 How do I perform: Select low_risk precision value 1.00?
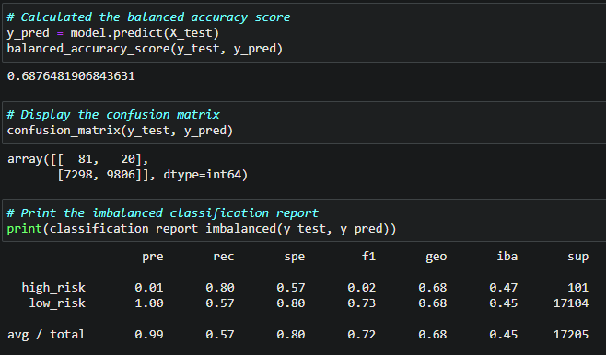[x=149, y=303]
